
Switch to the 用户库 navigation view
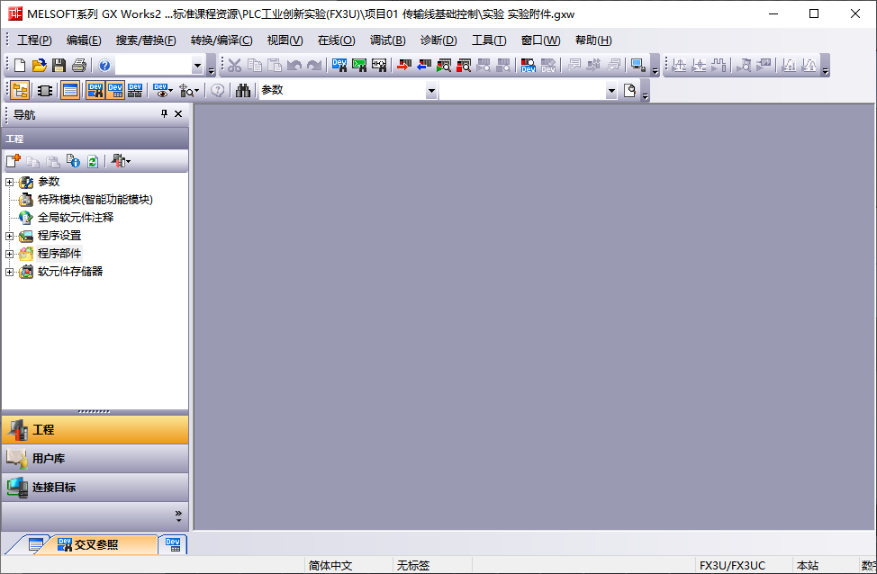(95, 458)
